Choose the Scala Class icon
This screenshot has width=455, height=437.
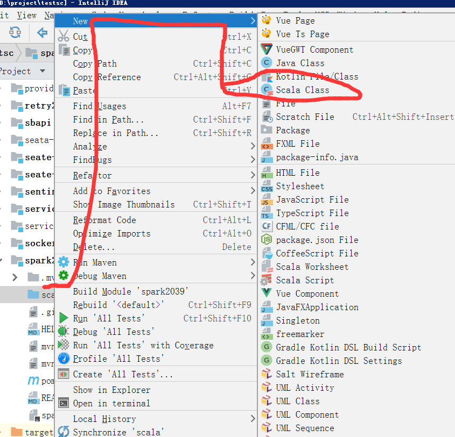(x=267, y=89)
